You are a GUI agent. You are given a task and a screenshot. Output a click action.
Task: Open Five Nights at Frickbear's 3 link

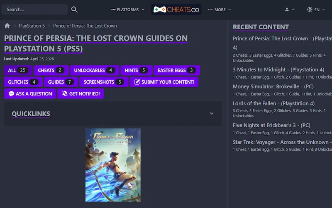(x=271, y=125)
